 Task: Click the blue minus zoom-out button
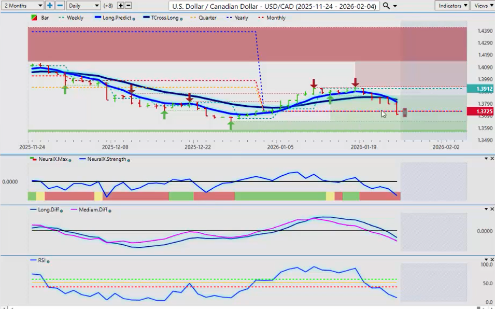pos(60,5)
